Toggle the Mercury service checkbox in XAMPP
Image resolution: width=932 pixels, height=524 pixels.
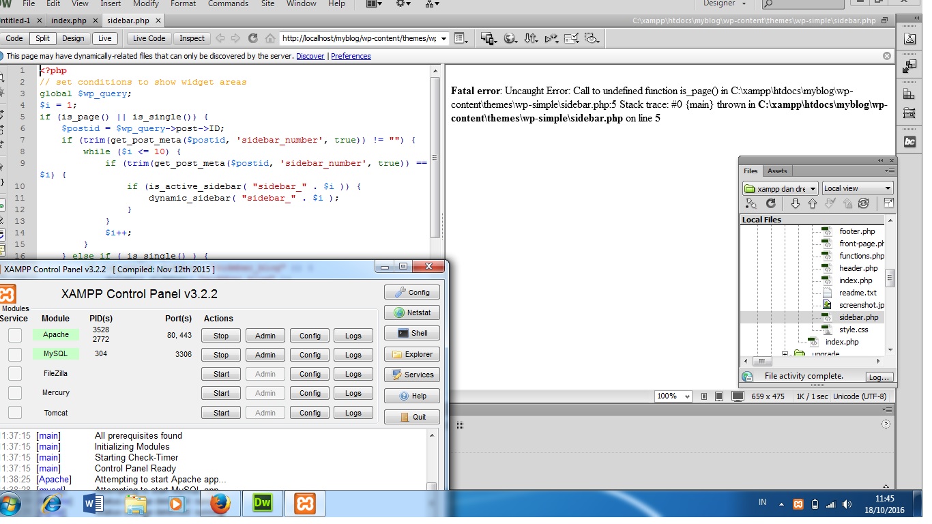(15, 393)
